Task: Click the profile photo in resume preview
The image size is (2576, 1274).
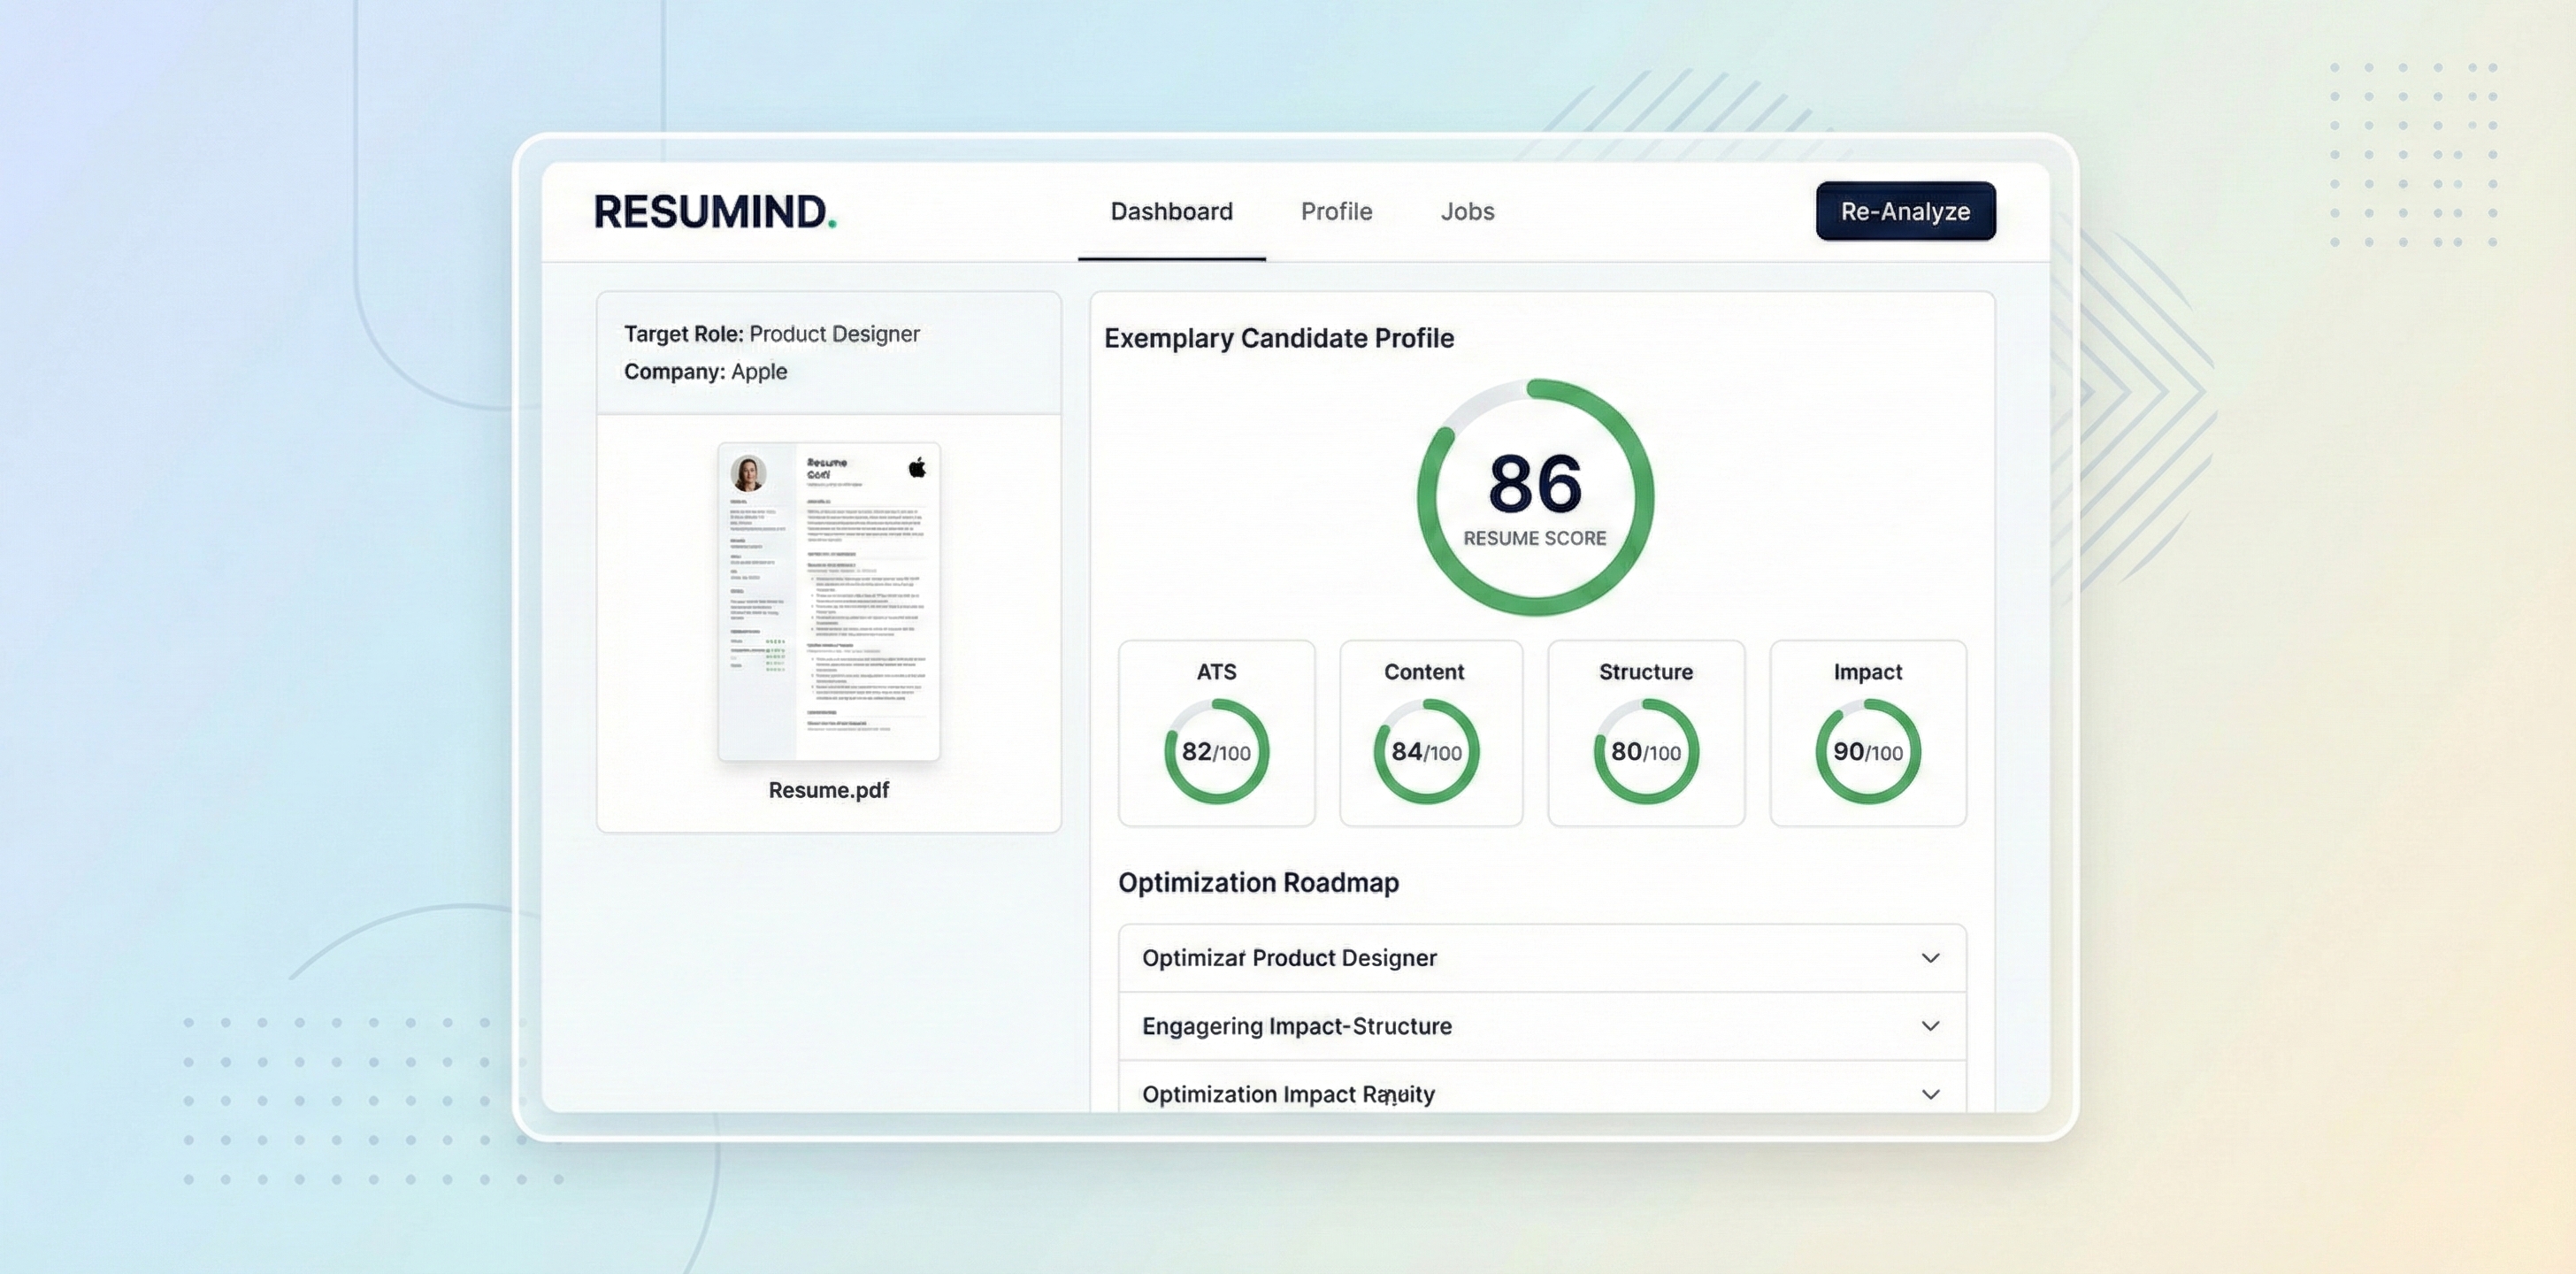Action: [748, 472]
